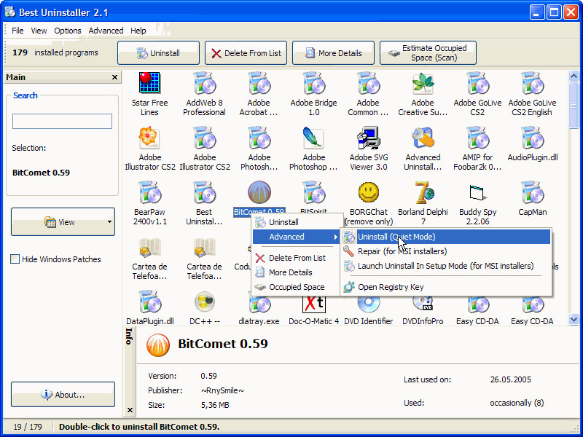Choose Launch Uninstall In Setup Mode

446,266
